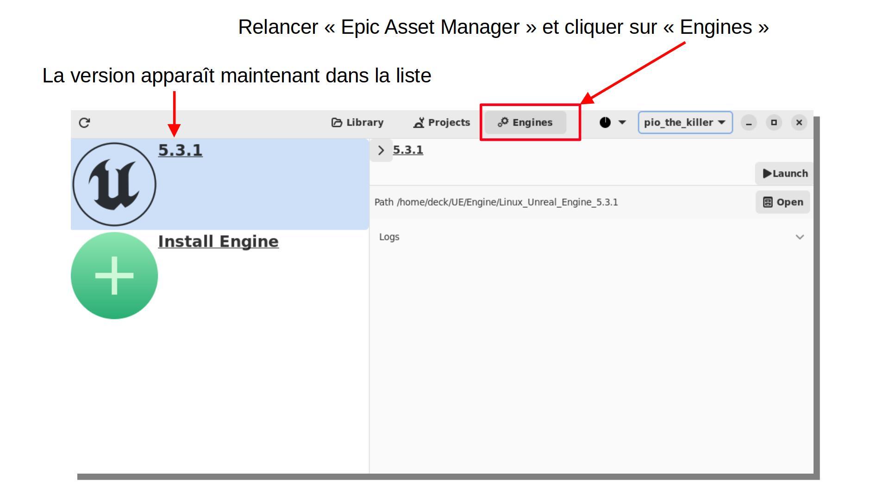The width and height of the screenshot is (889, 500).
Task: Minimize the Epic Asset Manager window
Action: (x=749, y=123)
